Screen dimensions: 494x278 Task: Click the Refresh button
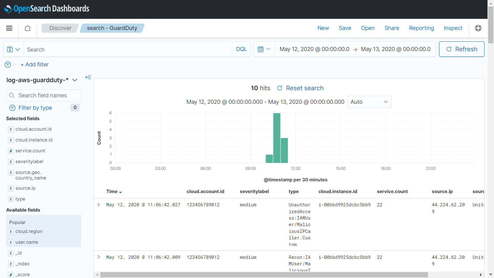tap(461, 49)
